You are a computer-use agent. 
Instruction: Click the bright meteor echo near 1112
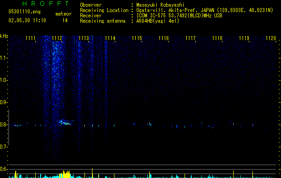[x=65, y=122]
